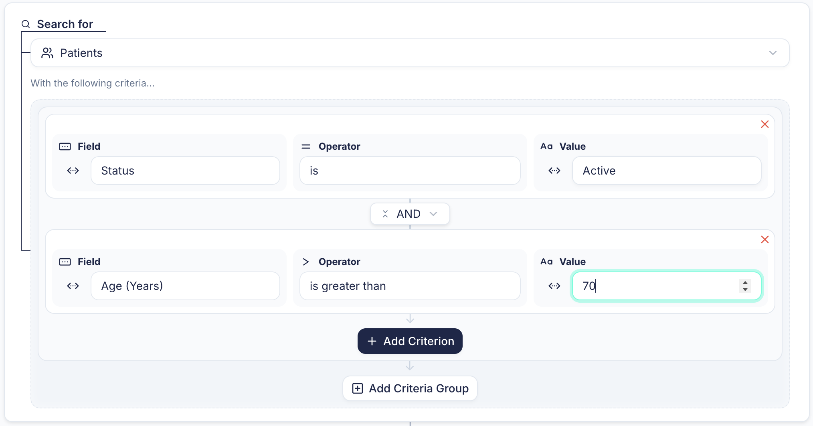Viewport: 813px width, 426px height.
Task: Open the Age (Years) field selector
Action: pos(185,286)
